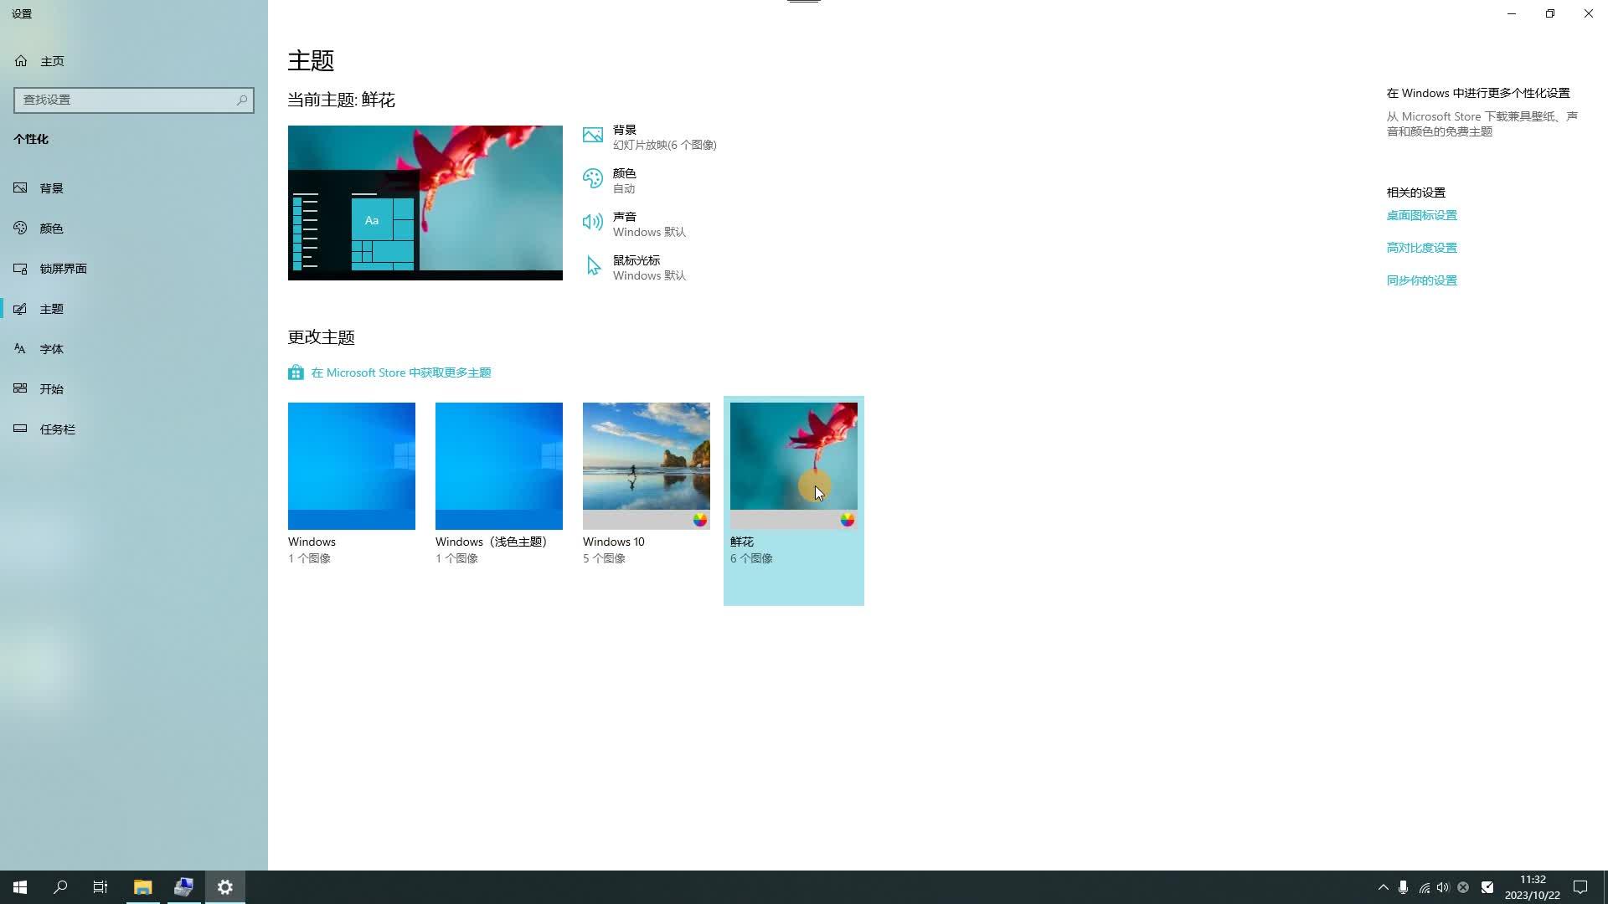This screenshot has height=904, width=1608.
Task: Select the 鲜花 flower theme thumbnail
Action: pyautogui.click(x=794, y=466)
